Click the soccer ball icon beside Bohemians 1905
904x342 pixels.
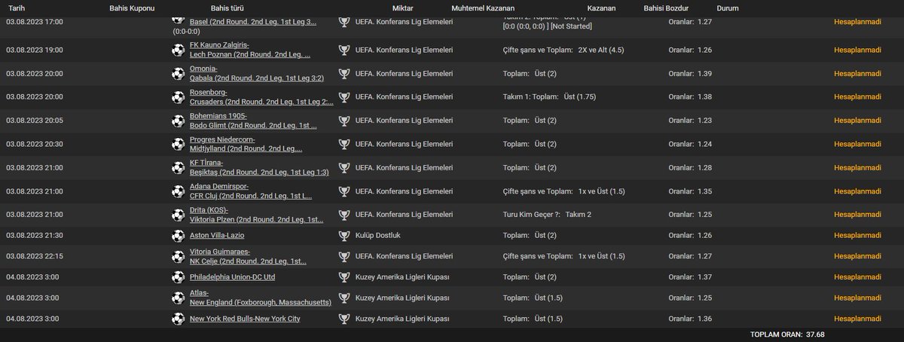tap(178, 121)
